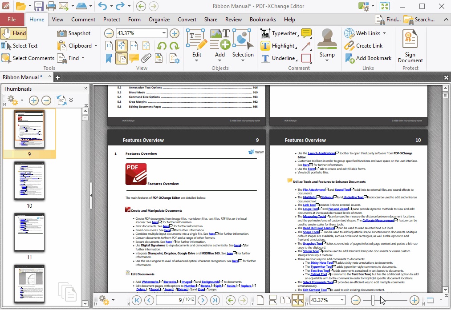Viewport: 451px width, 310px height.
Task: Click the Find... button at top right
Action: point(388,19)
